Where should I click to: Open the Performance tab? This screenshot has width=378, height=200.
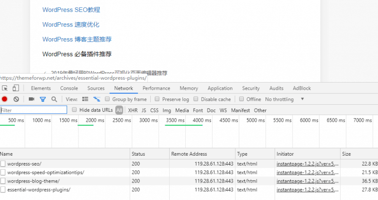[x=156, y=88]
